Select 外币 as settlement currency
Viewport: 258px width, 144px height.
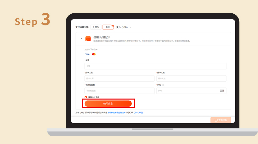click(x=108, y=27)
